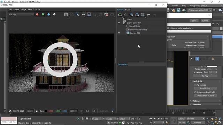Toggle visibility of Source: RGB layer
Viewport: 223px width, 125px height.
(x=119, y=33)
